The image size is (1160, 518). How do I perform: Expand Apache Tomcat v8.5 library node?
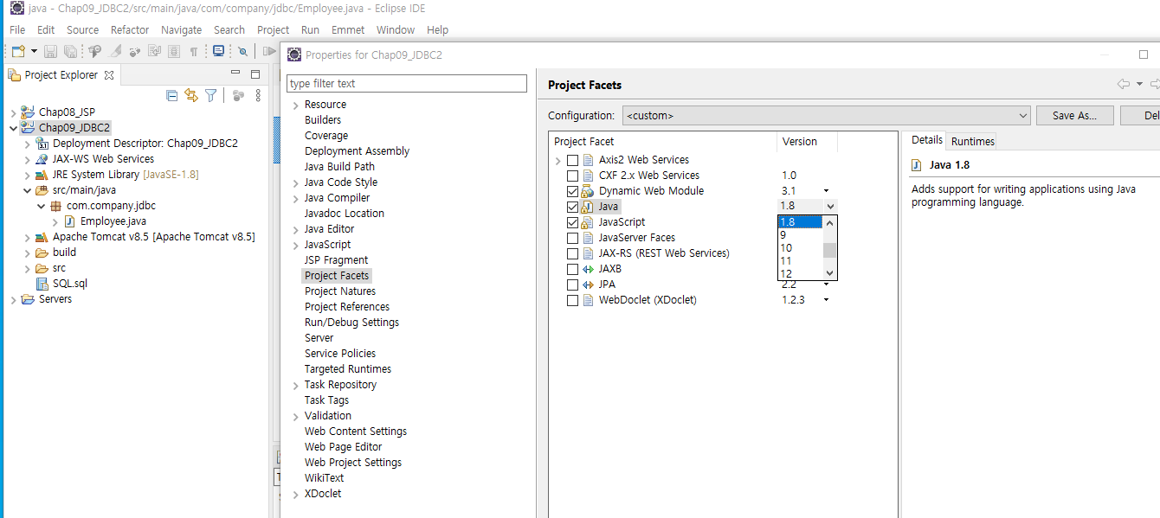coord(28,237)
